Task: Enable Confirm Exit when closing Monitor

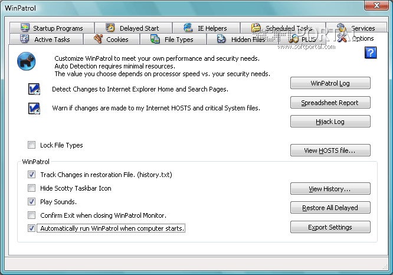Action: coord(32,215)
